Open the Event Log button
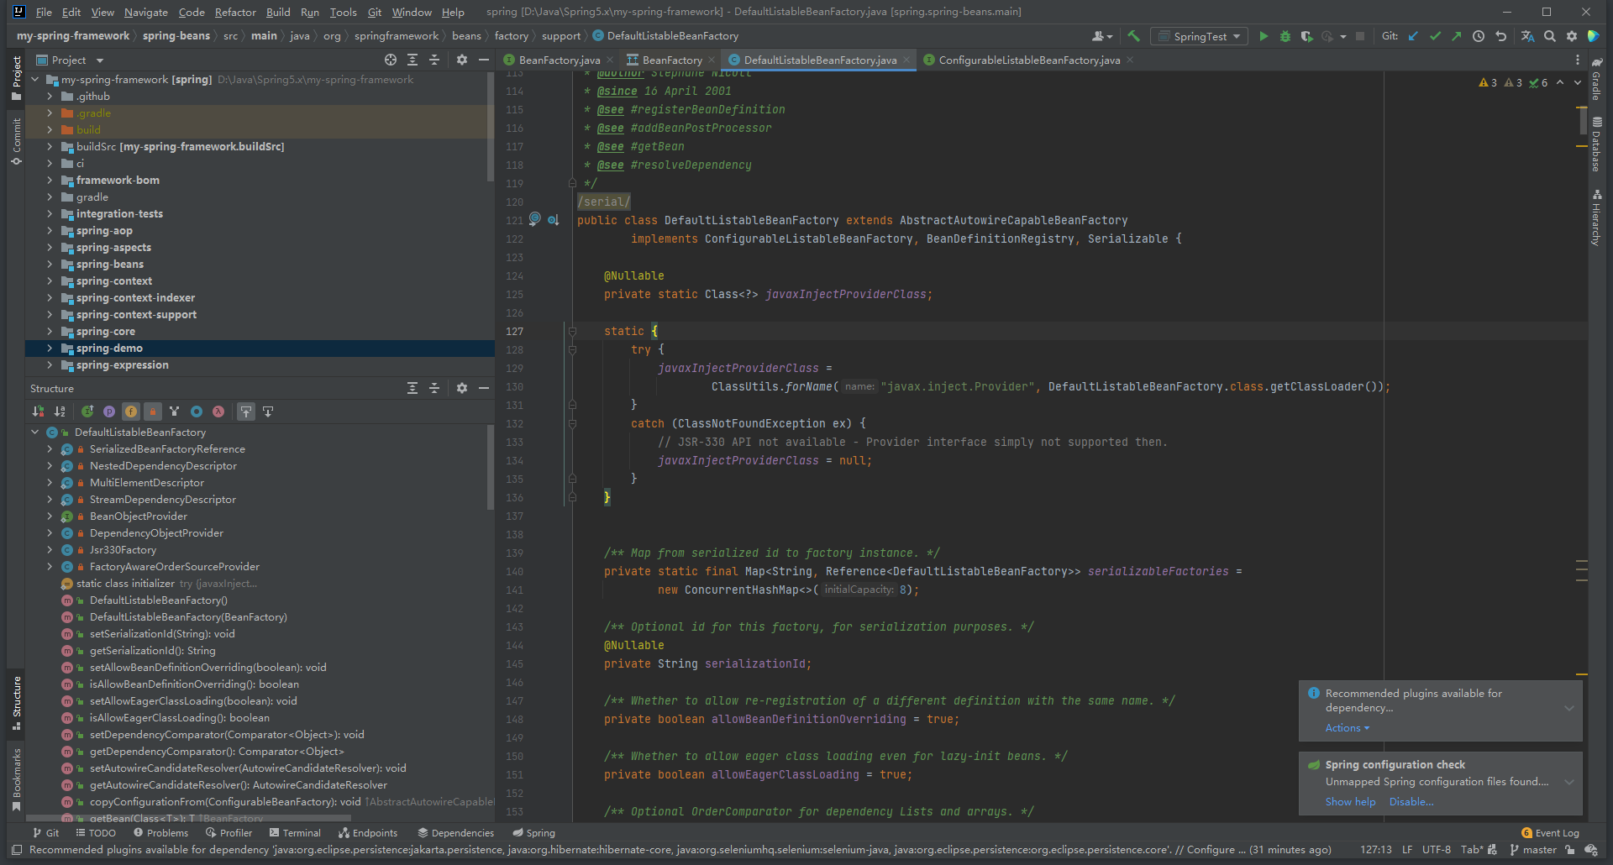Image resolution: width=1613 pixels, height=865 pixels. 1550,833
